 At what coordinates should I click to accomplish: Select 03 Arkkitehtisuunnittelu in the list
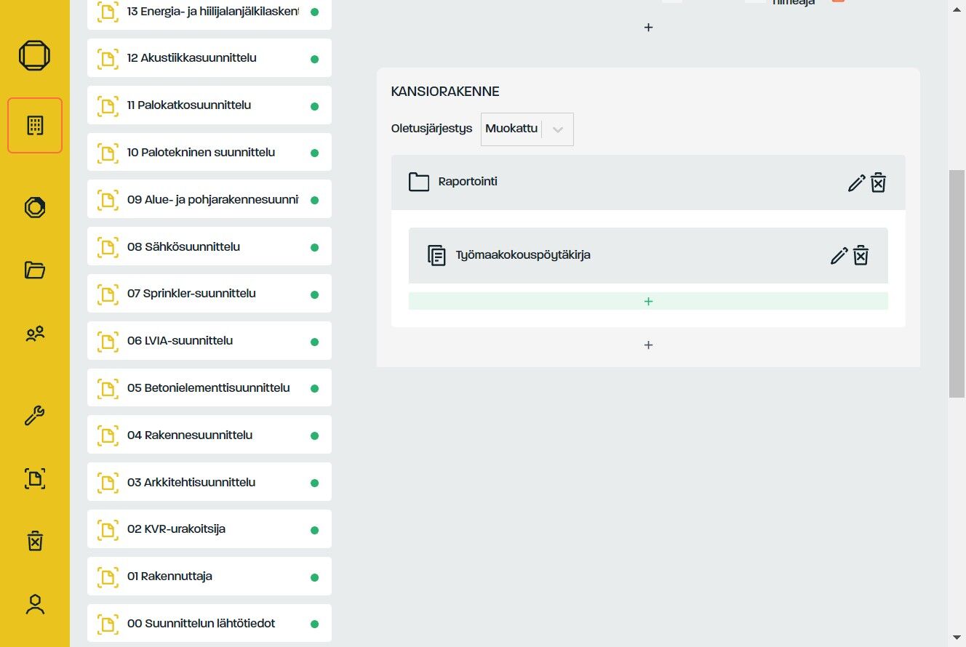(x=209, y=482)
